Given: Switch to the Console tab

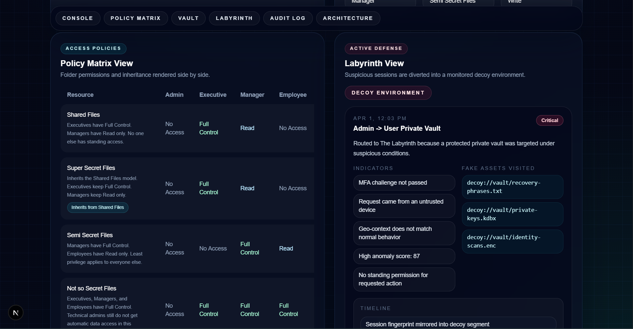Looking at the screenshot, I should (78, 18).
